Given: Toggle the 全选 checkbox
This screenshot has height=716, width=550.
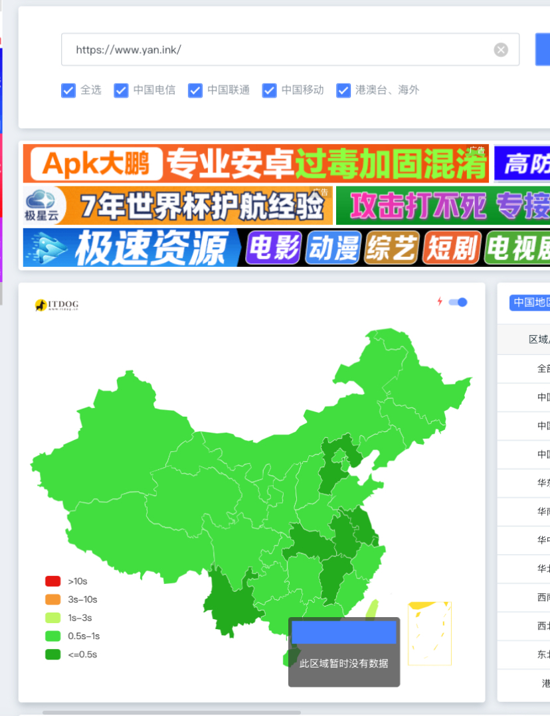Looking at the screenshot, I should tap(68, 90).
